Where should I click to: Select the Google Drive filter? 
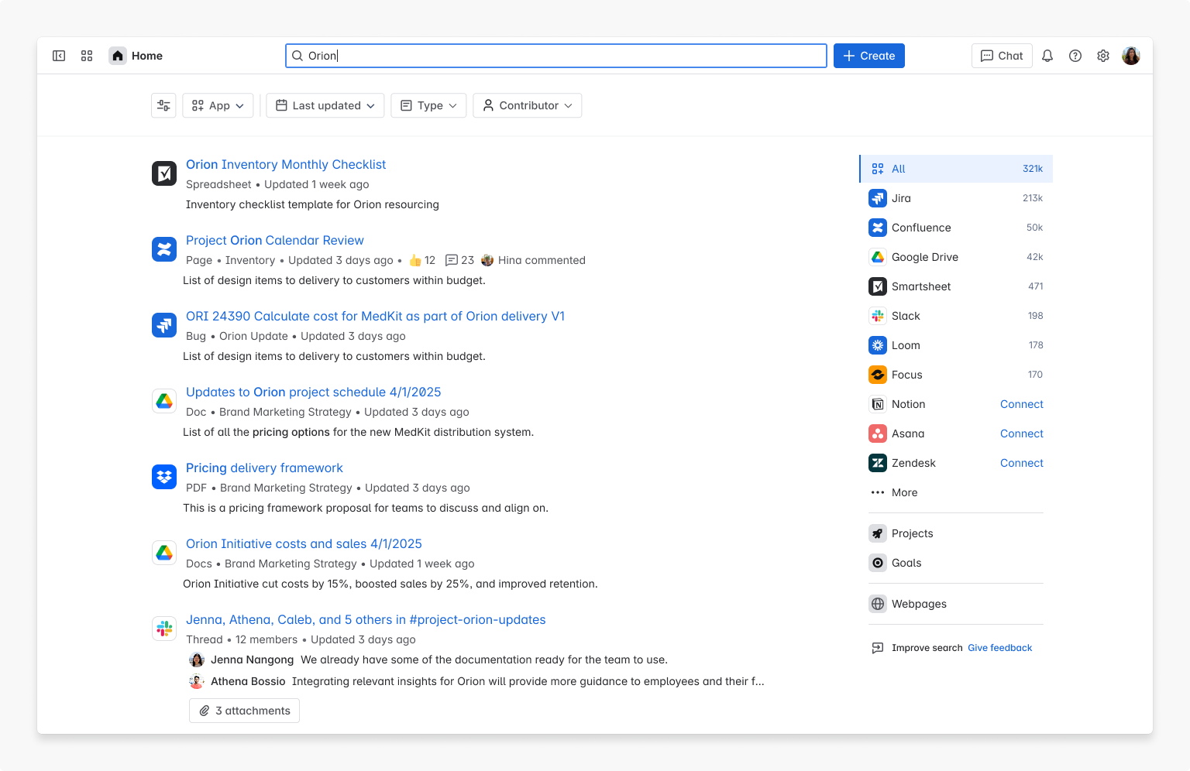925,257
